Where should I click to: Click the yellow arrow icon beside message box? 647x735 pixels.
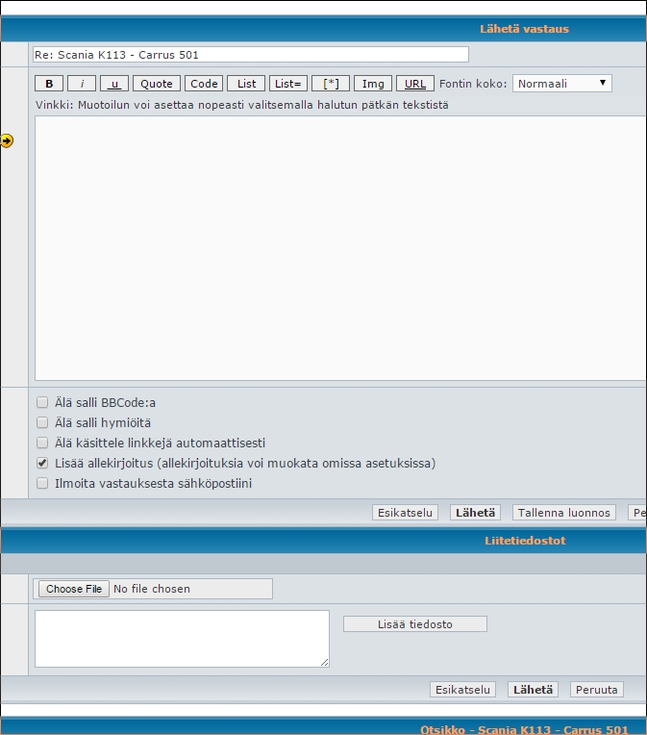coord(7,140)
